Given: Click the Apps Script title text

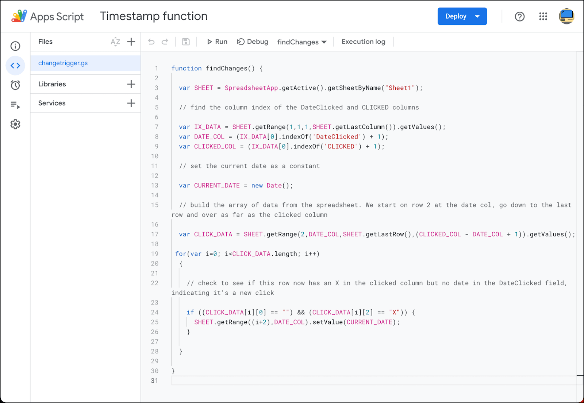Looking at the screenshot, I should coord(57,17).
